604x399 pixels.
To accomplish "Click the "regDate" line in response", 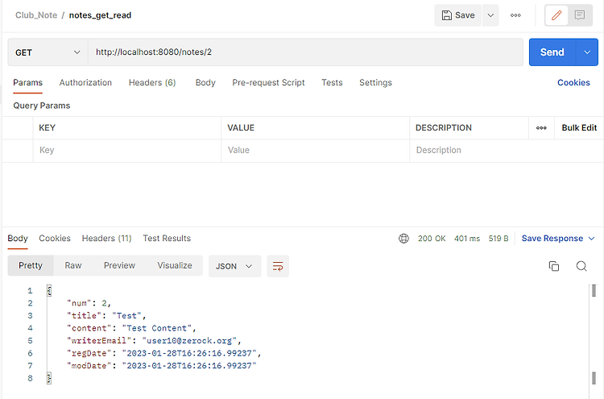I will point(164,353).
